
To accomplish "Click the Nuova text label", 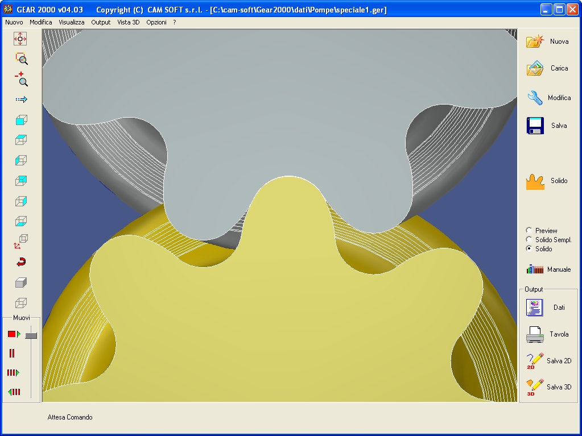I will tap(559, 41).
